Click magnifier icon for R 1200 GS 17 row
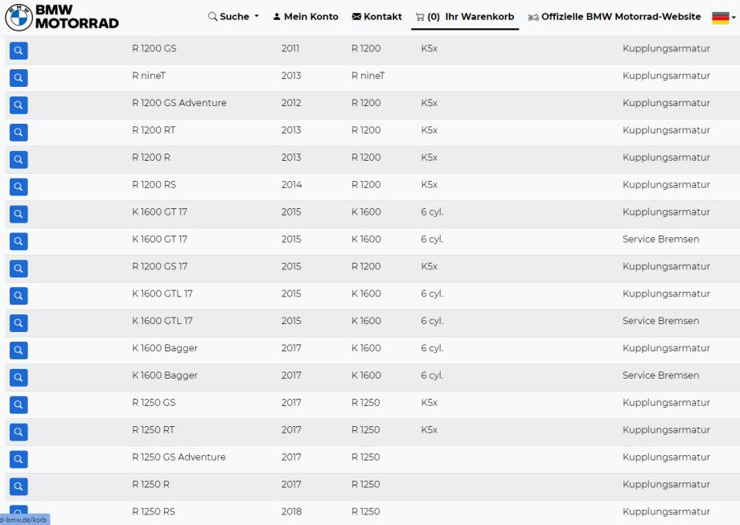This screenshot has width=740, height=525. click(x=18, y=269)
